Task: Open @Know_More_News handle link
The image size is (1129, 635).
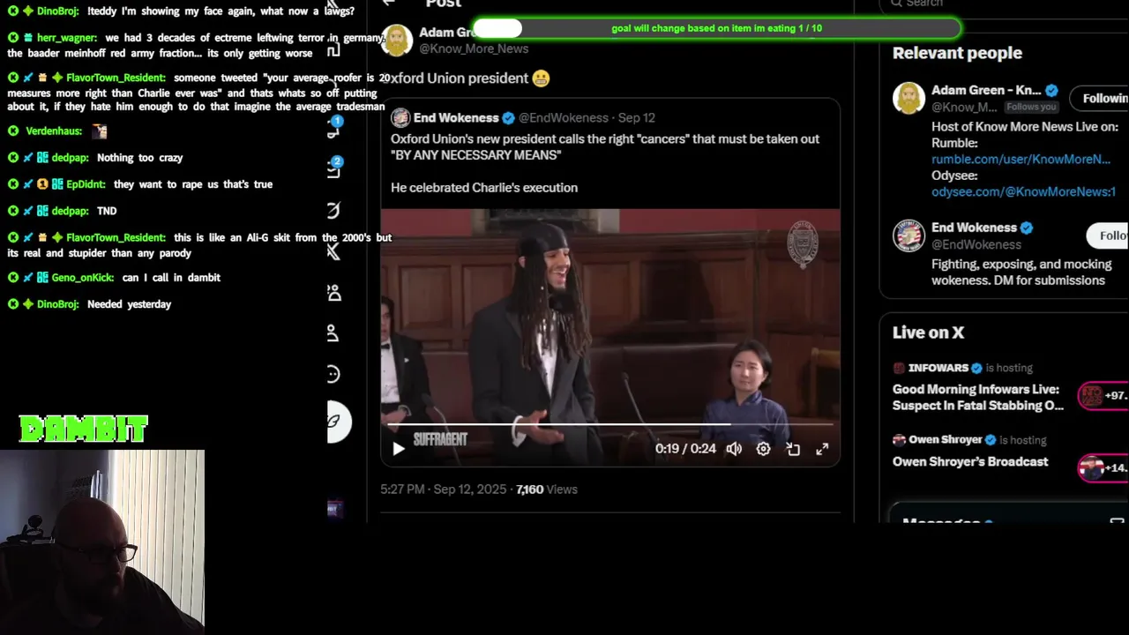Action: (474, 49)
